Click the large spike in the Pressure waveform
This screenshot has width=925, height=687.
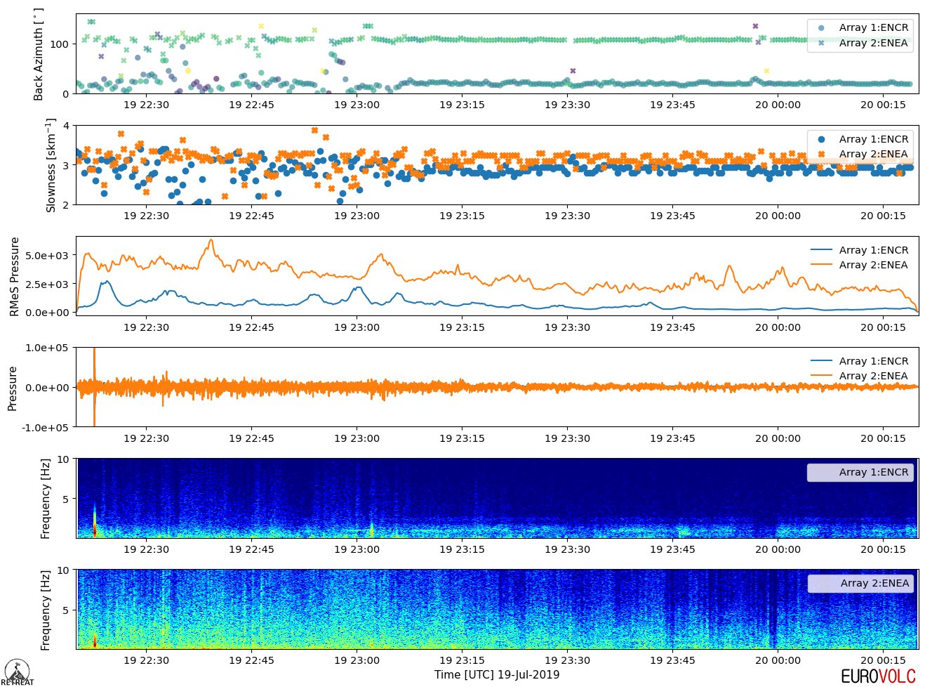[94, 387]
